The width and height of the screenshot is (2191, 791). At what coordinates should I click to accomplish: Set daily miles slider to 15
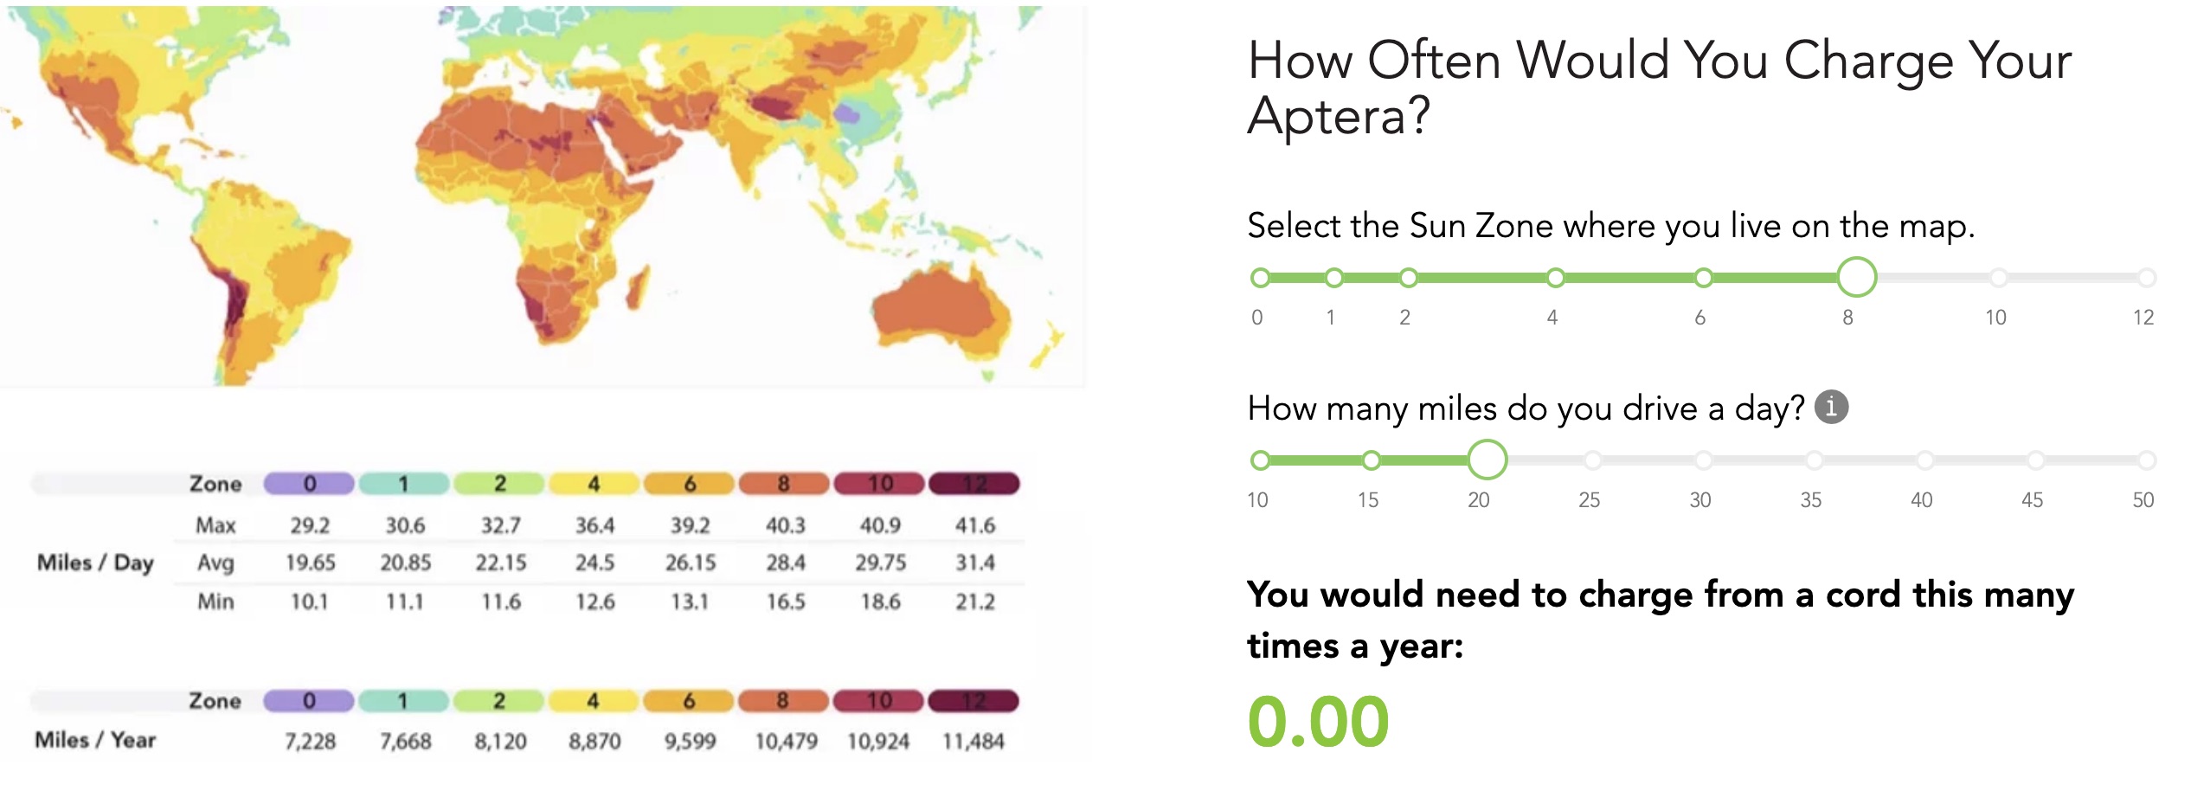tap(1372, 460)
